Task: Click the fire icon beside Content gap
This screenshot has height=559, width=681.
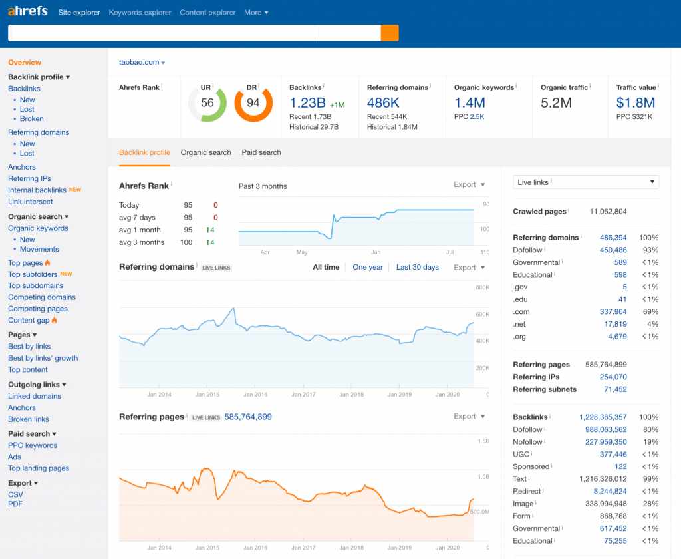Action: pos(55,320)
